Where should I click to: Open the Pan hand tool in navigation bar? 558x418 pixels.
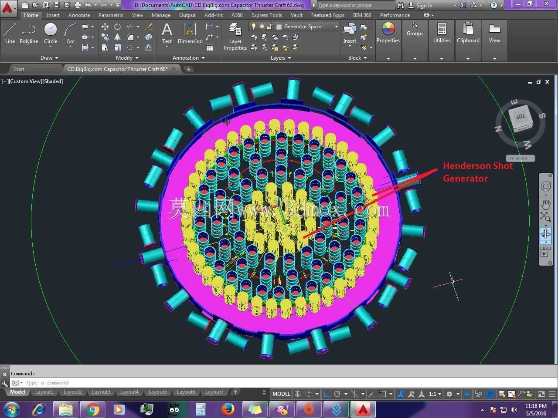point(546,204)
